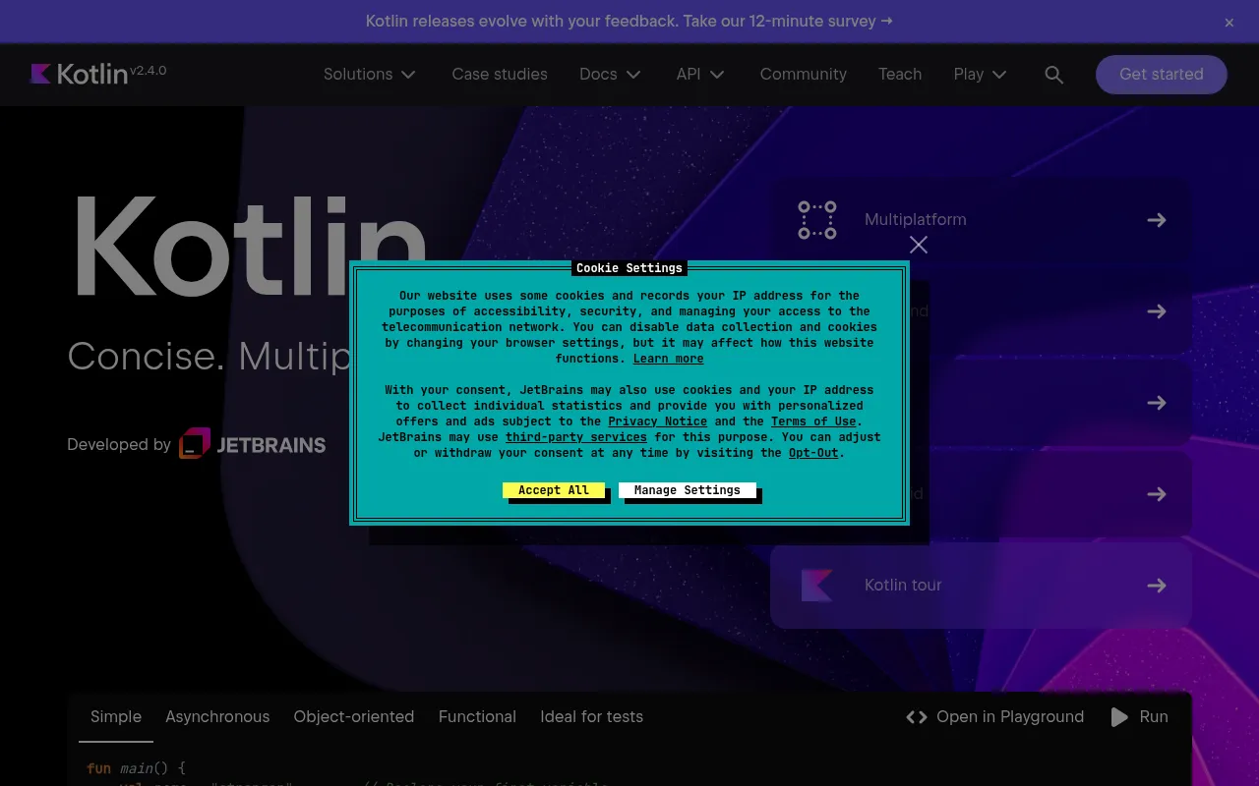This screenshot has width=1259, height=786.
Task: Click the Multiplatform card label
Action: (x=916, y=220)
